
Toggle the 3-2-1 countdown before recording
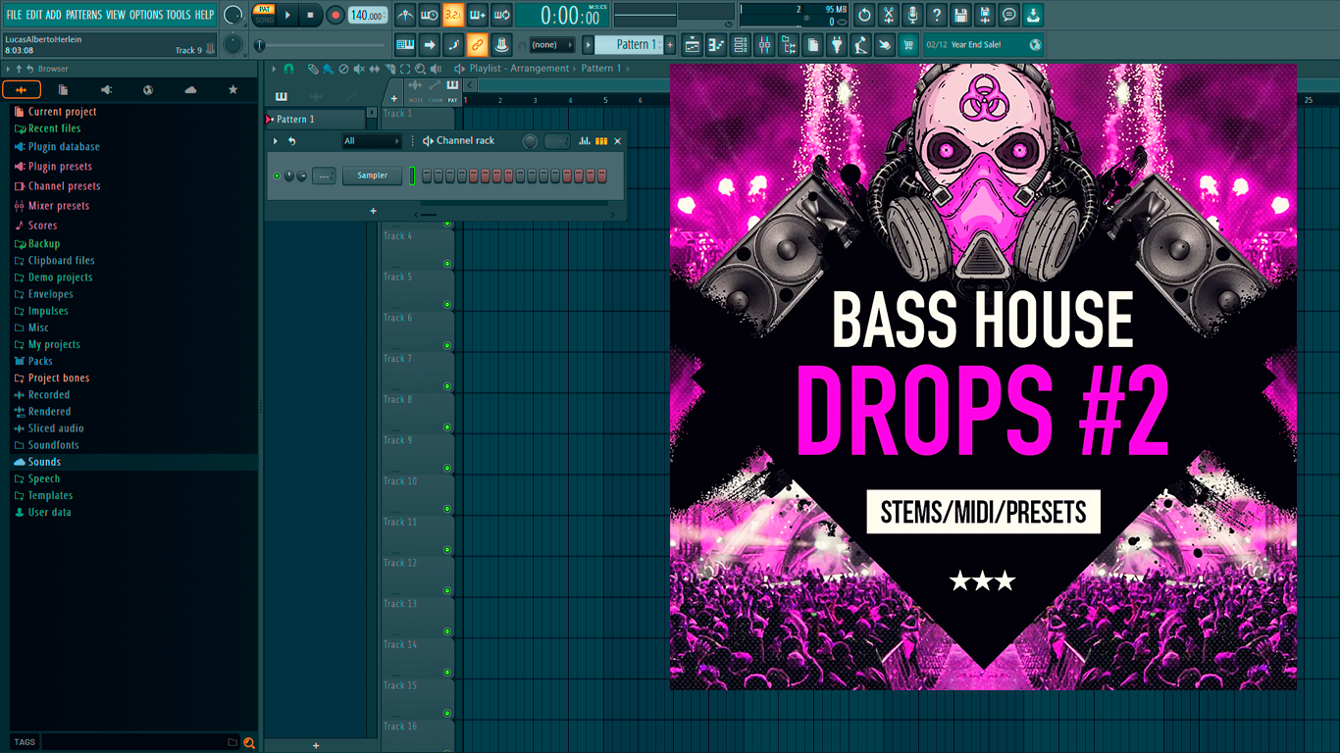453,15
